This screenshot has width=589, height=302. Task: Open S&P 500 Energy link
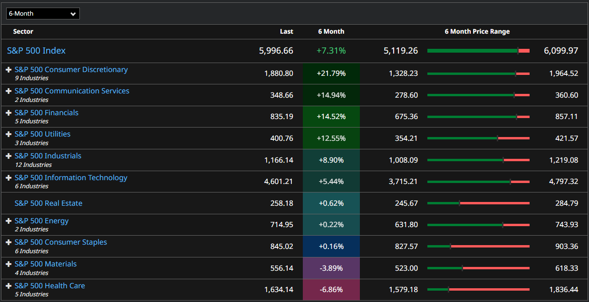click(x=41, y=220)
